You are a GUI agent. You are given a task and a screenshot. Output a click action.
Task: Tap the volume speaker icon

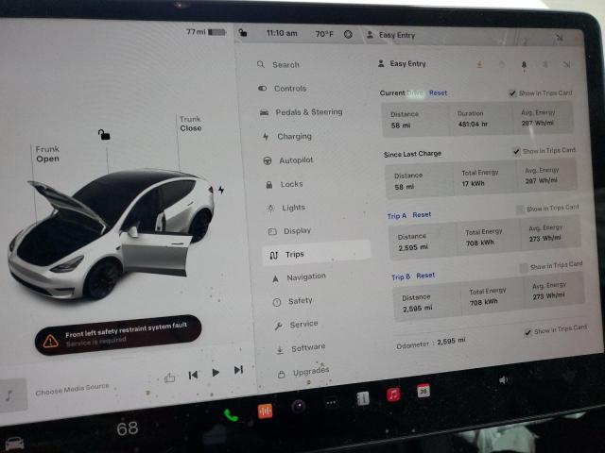point(503,380)
